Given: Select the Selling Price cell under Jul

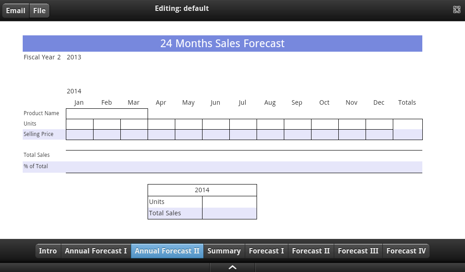Looking at the screenshot, I should pos(243,135).
